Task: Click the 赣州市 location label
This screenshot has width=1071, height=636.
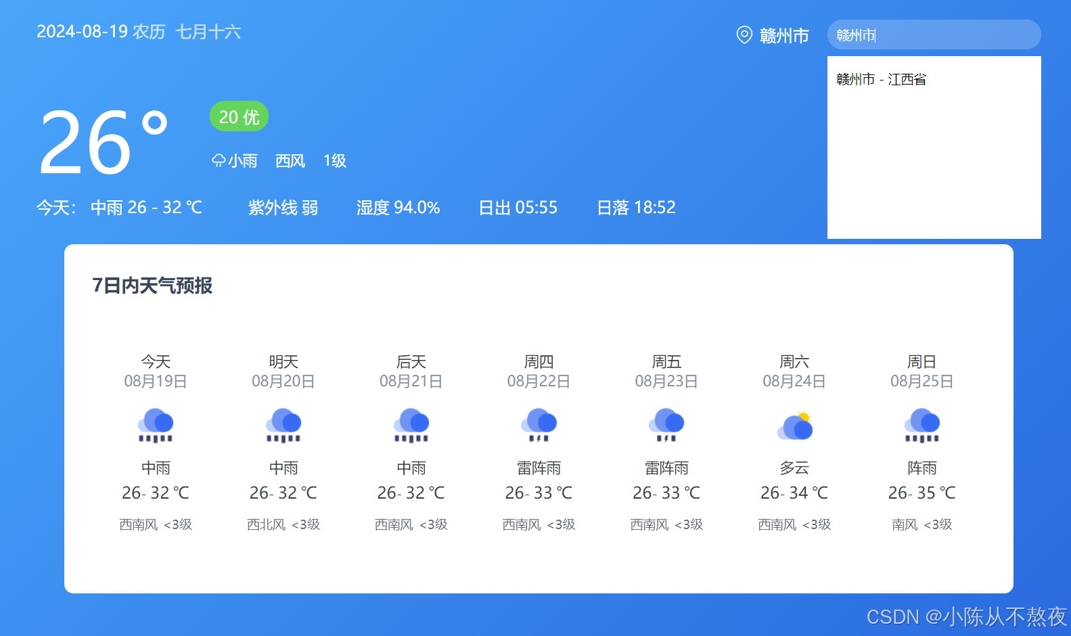Action: (784, 35)
